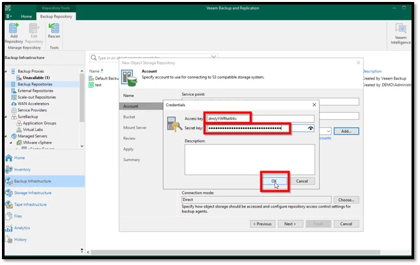Close the New Object Storage Repository wizard

coord(359,63)
